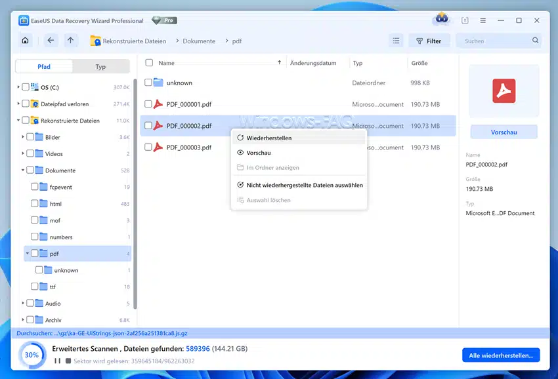The image size is (558, 379).
Task: Click the Home icon in the toolbar
Action: coord(25,41)
